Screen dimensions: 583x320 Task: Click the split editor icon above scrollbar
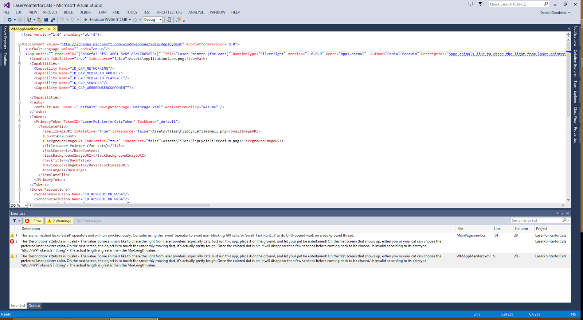[x=568, y=35]
